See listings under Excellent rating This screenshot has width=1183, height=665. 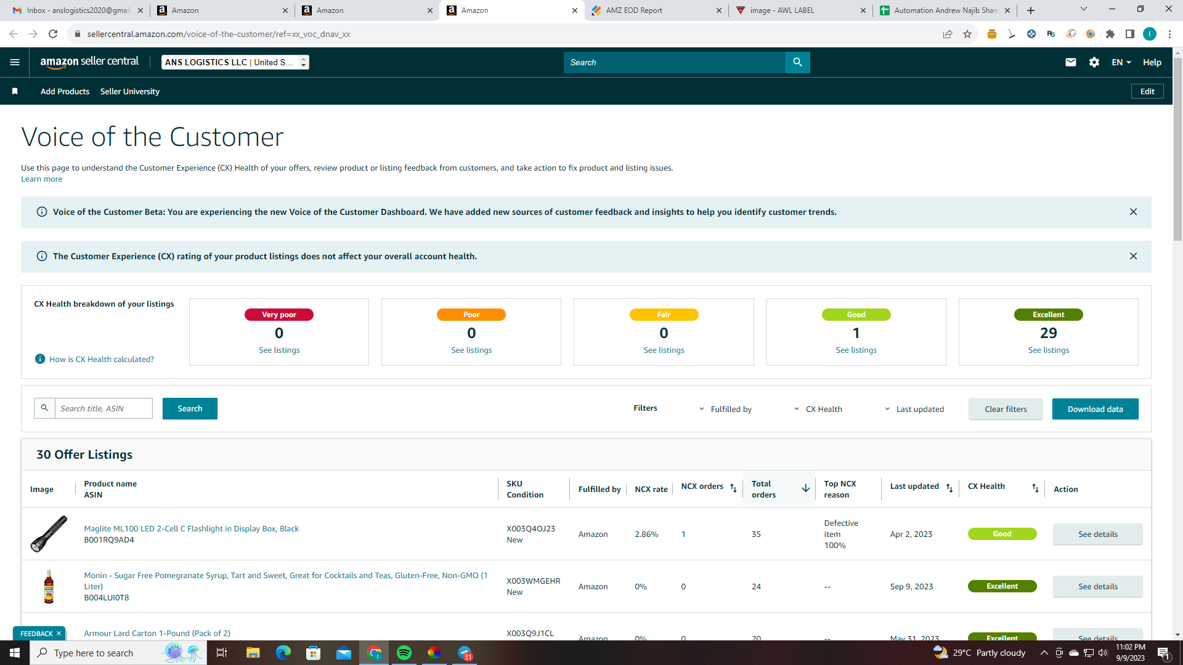(1048, 350)
